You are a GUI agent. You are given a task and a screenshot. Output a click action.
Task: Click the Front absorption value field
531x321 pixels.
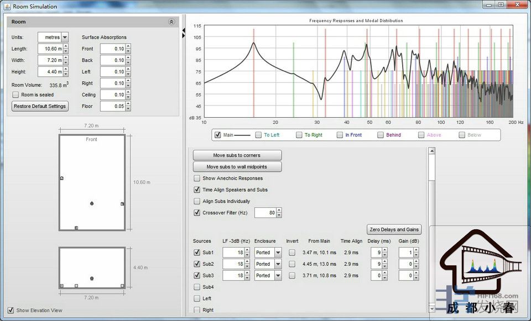[112, 49]
